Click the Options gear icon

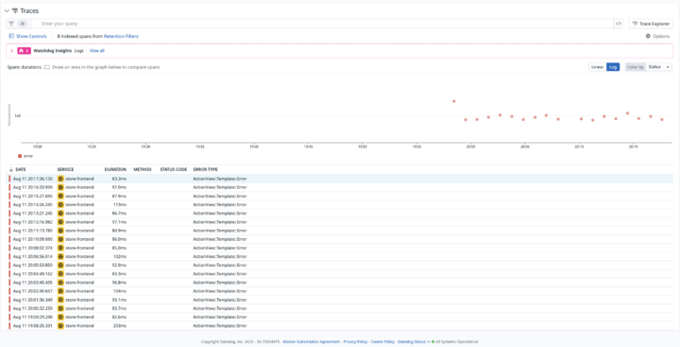[648, 37]
